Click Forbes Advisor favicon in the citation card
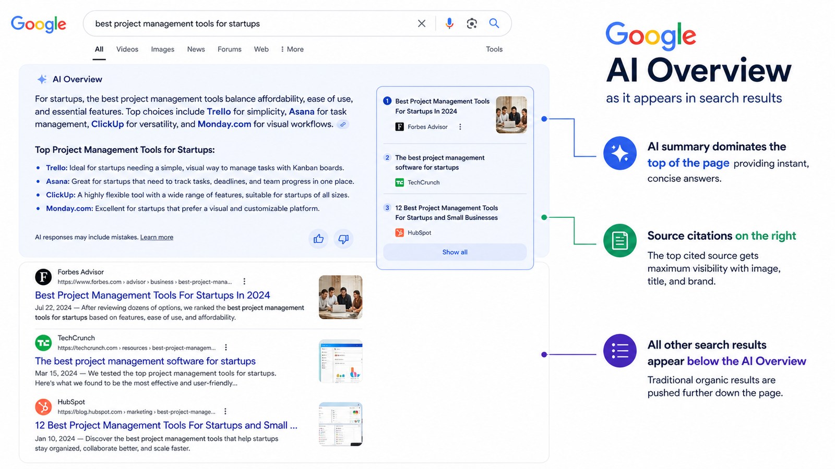The width and height of the screenshot is (835, 469). click(399, 127)
